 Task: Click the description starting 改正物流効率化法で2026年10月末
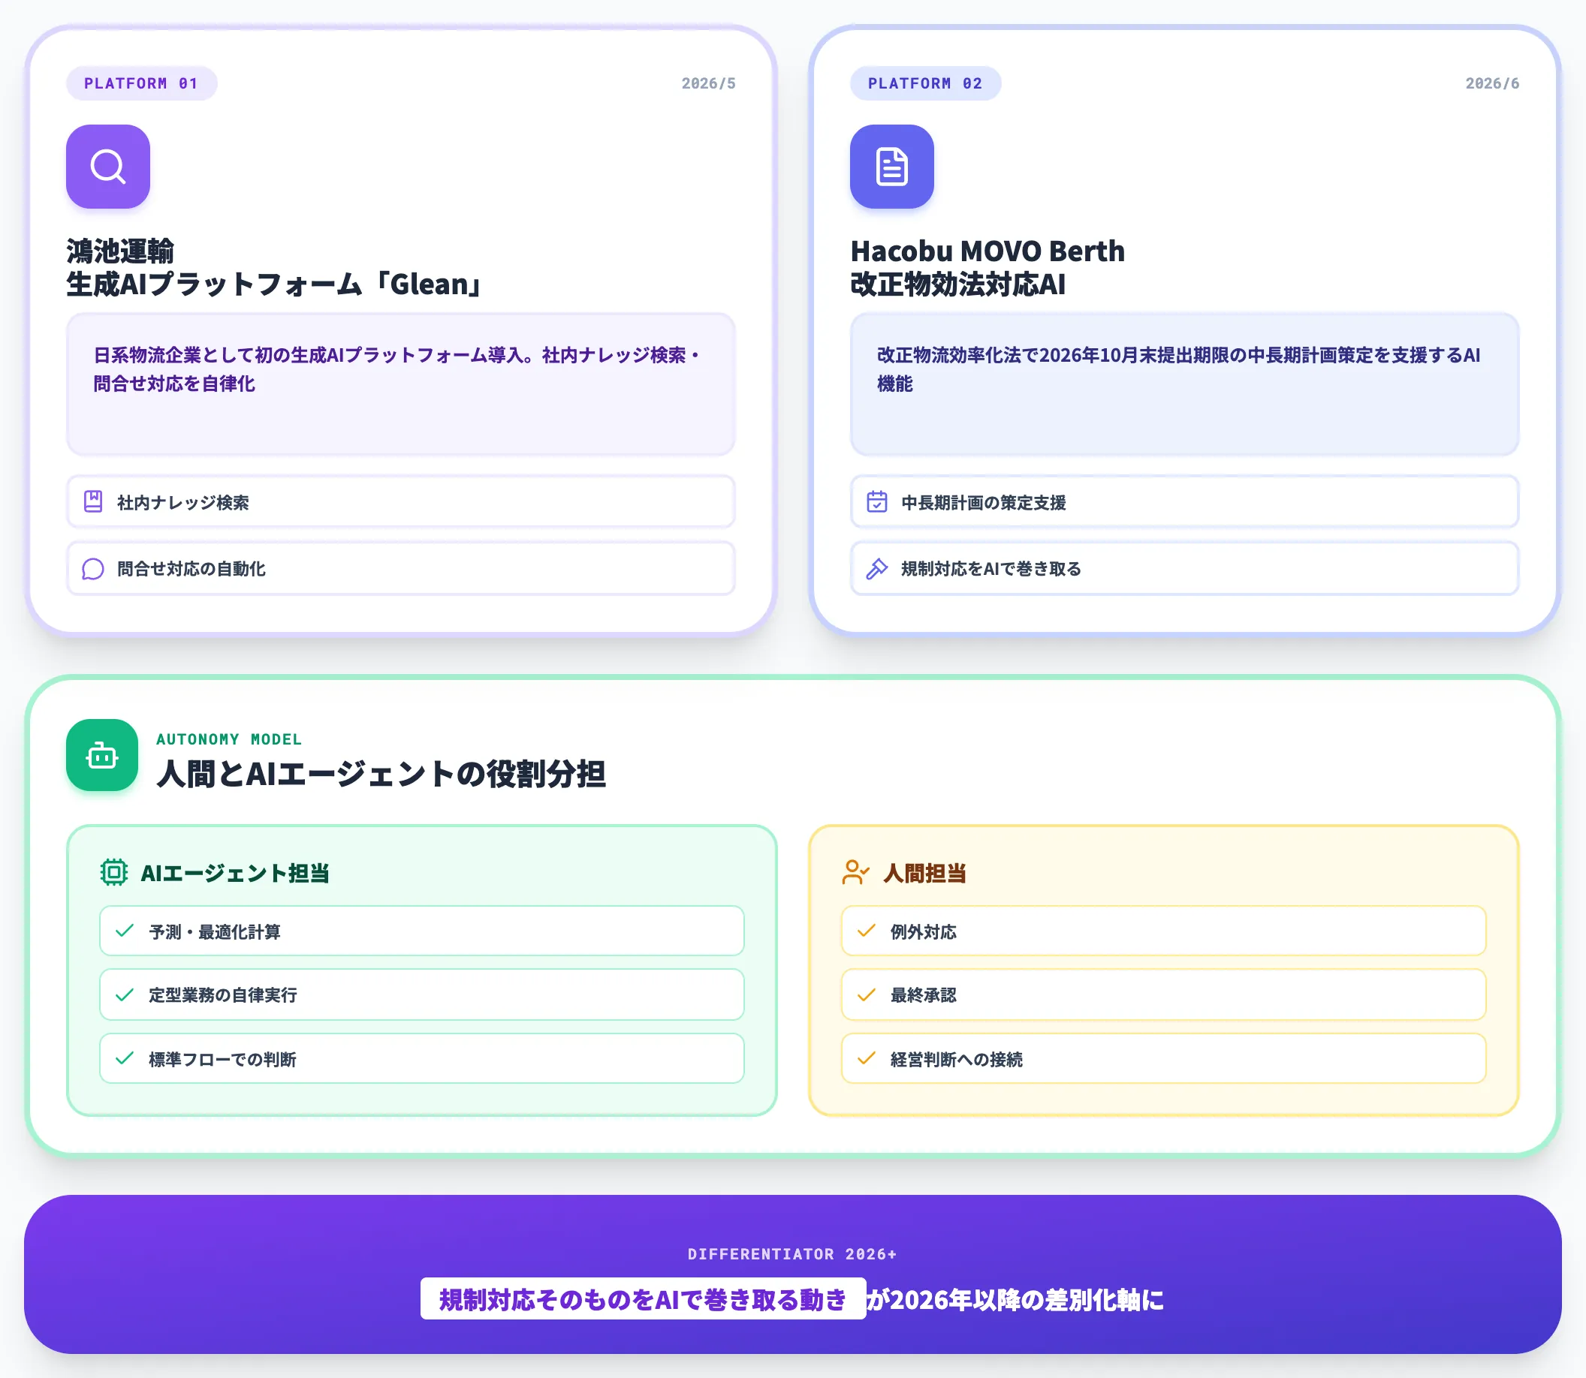(1179, 369)
